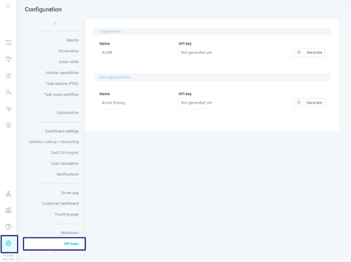Image resolution: width=351 pixels, height=262 pixels.
Task: Click the API key column header under Sub-organizations
Action: point(185,94)
